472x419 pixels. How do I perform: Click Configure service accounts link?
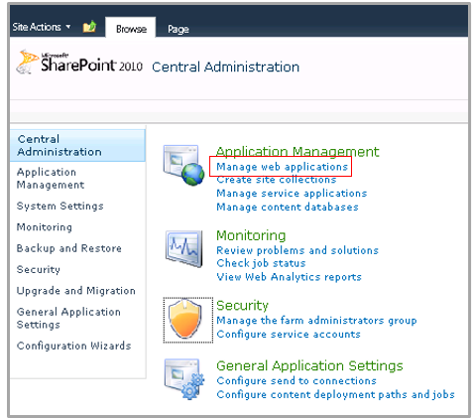click(x=289, y=335)
